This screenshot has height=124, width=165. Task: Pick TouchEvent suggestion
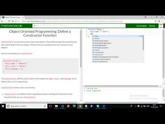118,52
